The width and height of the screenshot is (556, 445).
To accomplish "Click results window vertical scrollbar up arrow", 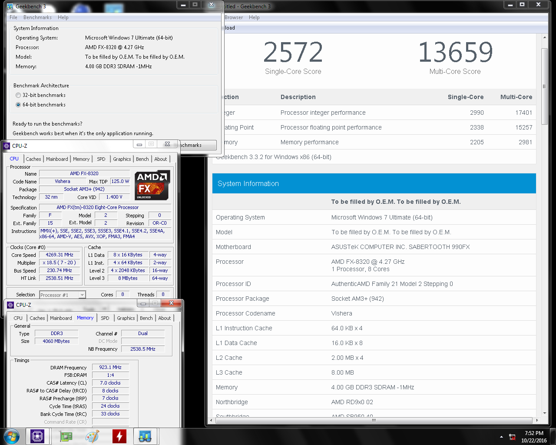I will coord(545,38).
